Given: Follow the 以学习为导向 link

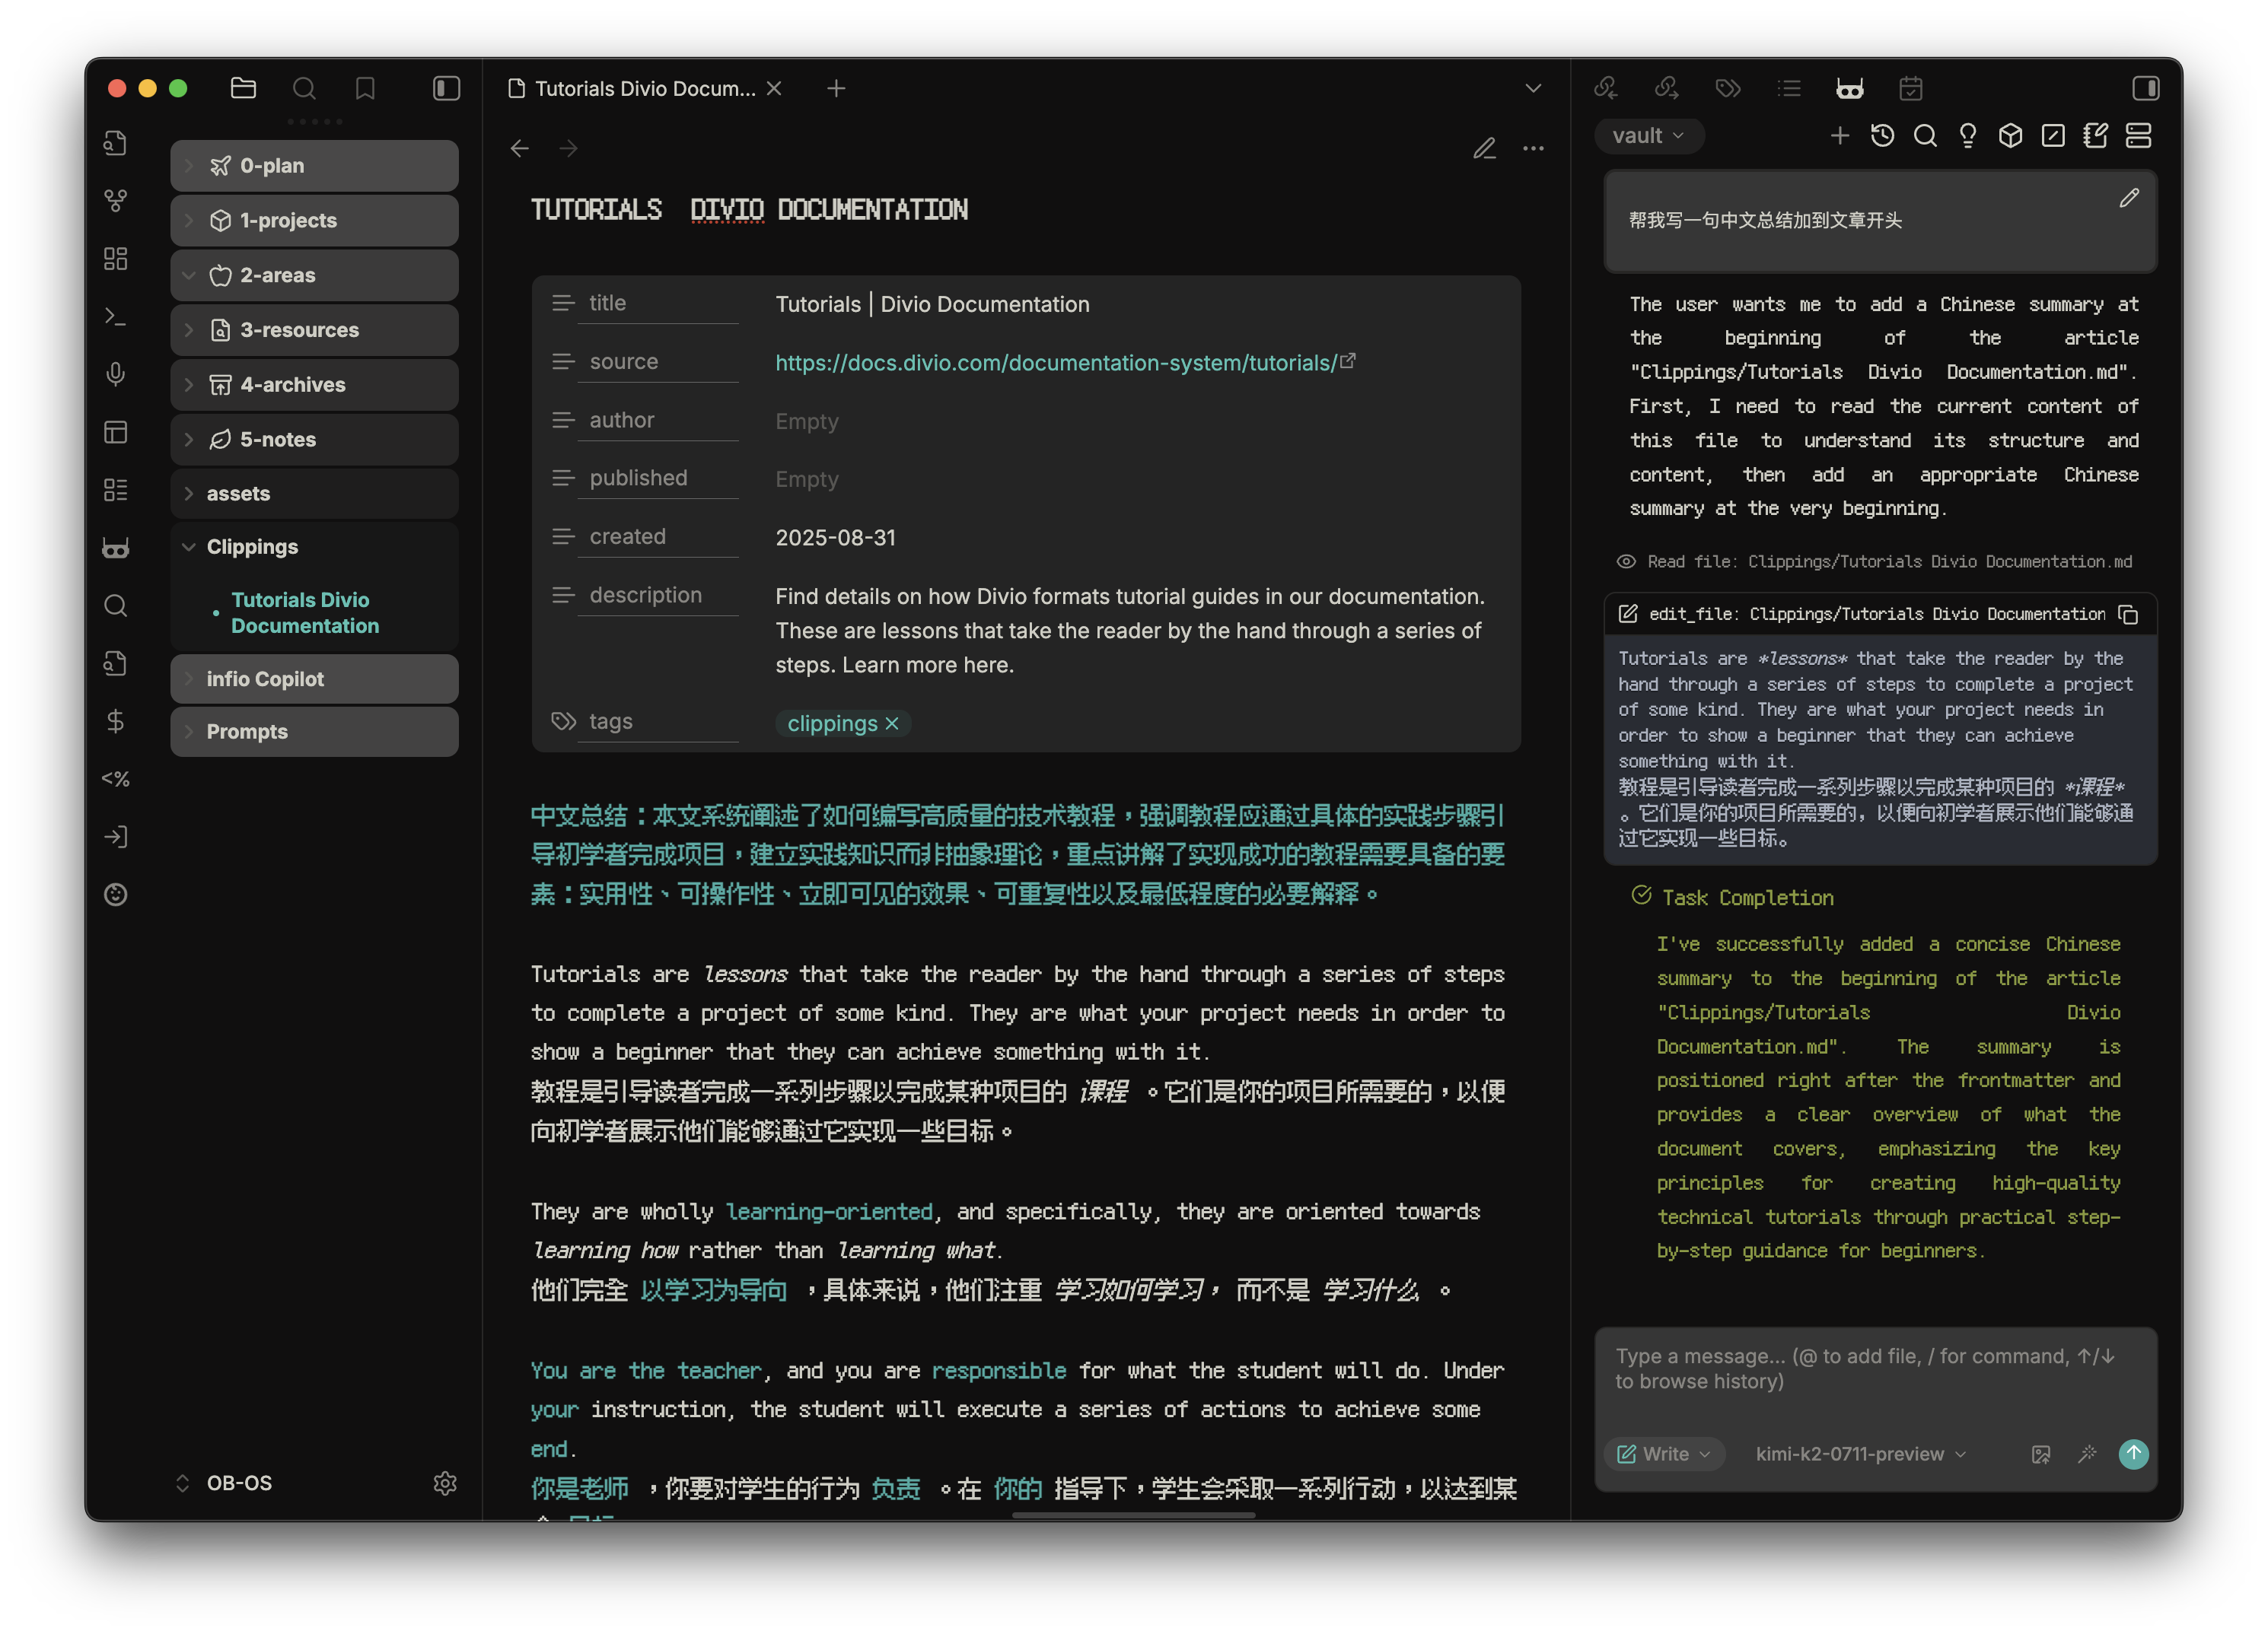Looking at the screenshot, I should click(713, 1290).
